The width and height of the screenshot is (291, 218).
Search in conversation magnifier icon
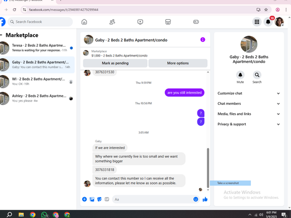(x=257, y=75)
